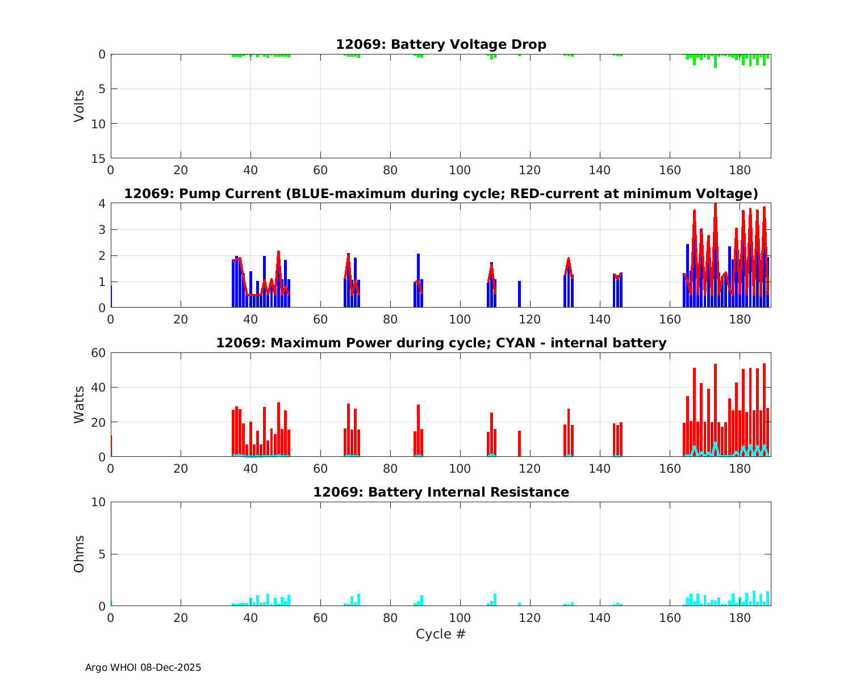The image size is (852, 681).
Task: Click the y-axis tick 4 on Pump Current plot
Action: [102, 204]
